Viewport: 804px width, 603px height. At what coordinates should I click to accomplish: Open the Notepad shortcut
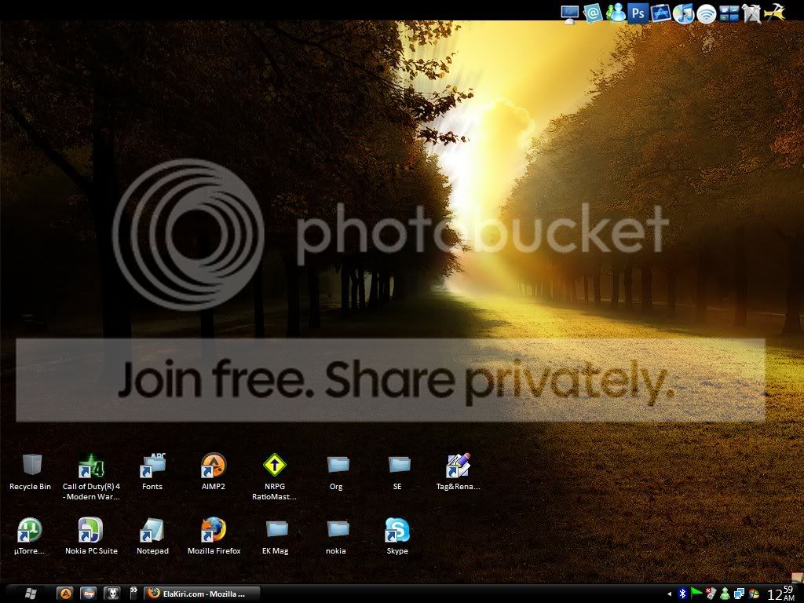(x=152, y=536)
